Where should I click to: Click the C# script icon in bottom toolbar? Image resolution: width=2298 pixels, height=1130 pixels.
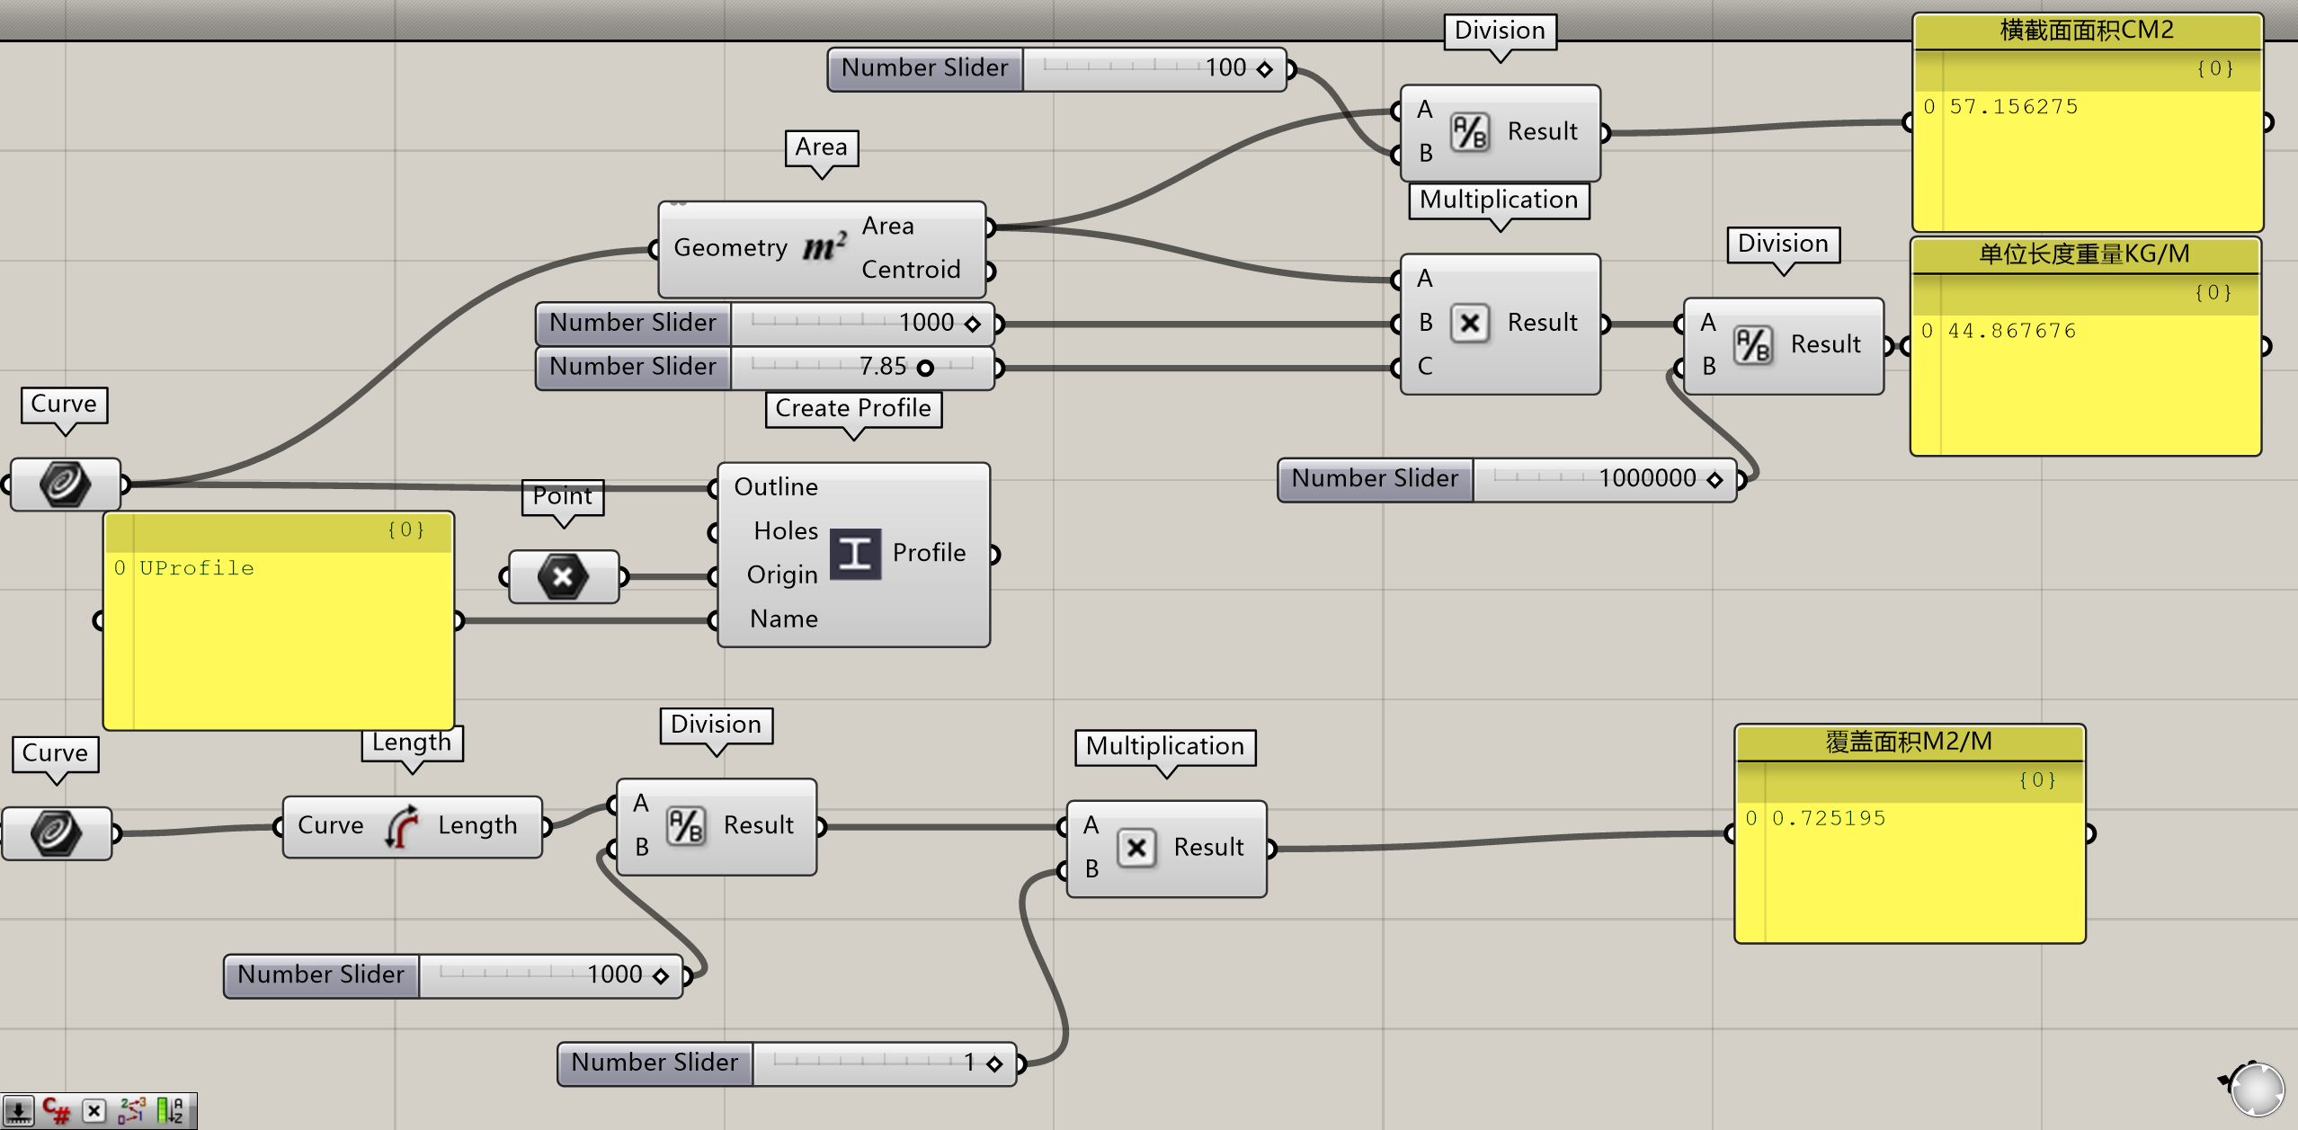click(x=57, y=1111)
